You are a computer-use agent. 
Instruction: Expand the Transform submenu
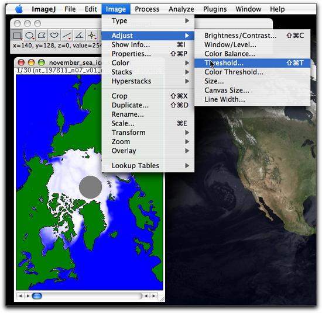click(148, 133)
